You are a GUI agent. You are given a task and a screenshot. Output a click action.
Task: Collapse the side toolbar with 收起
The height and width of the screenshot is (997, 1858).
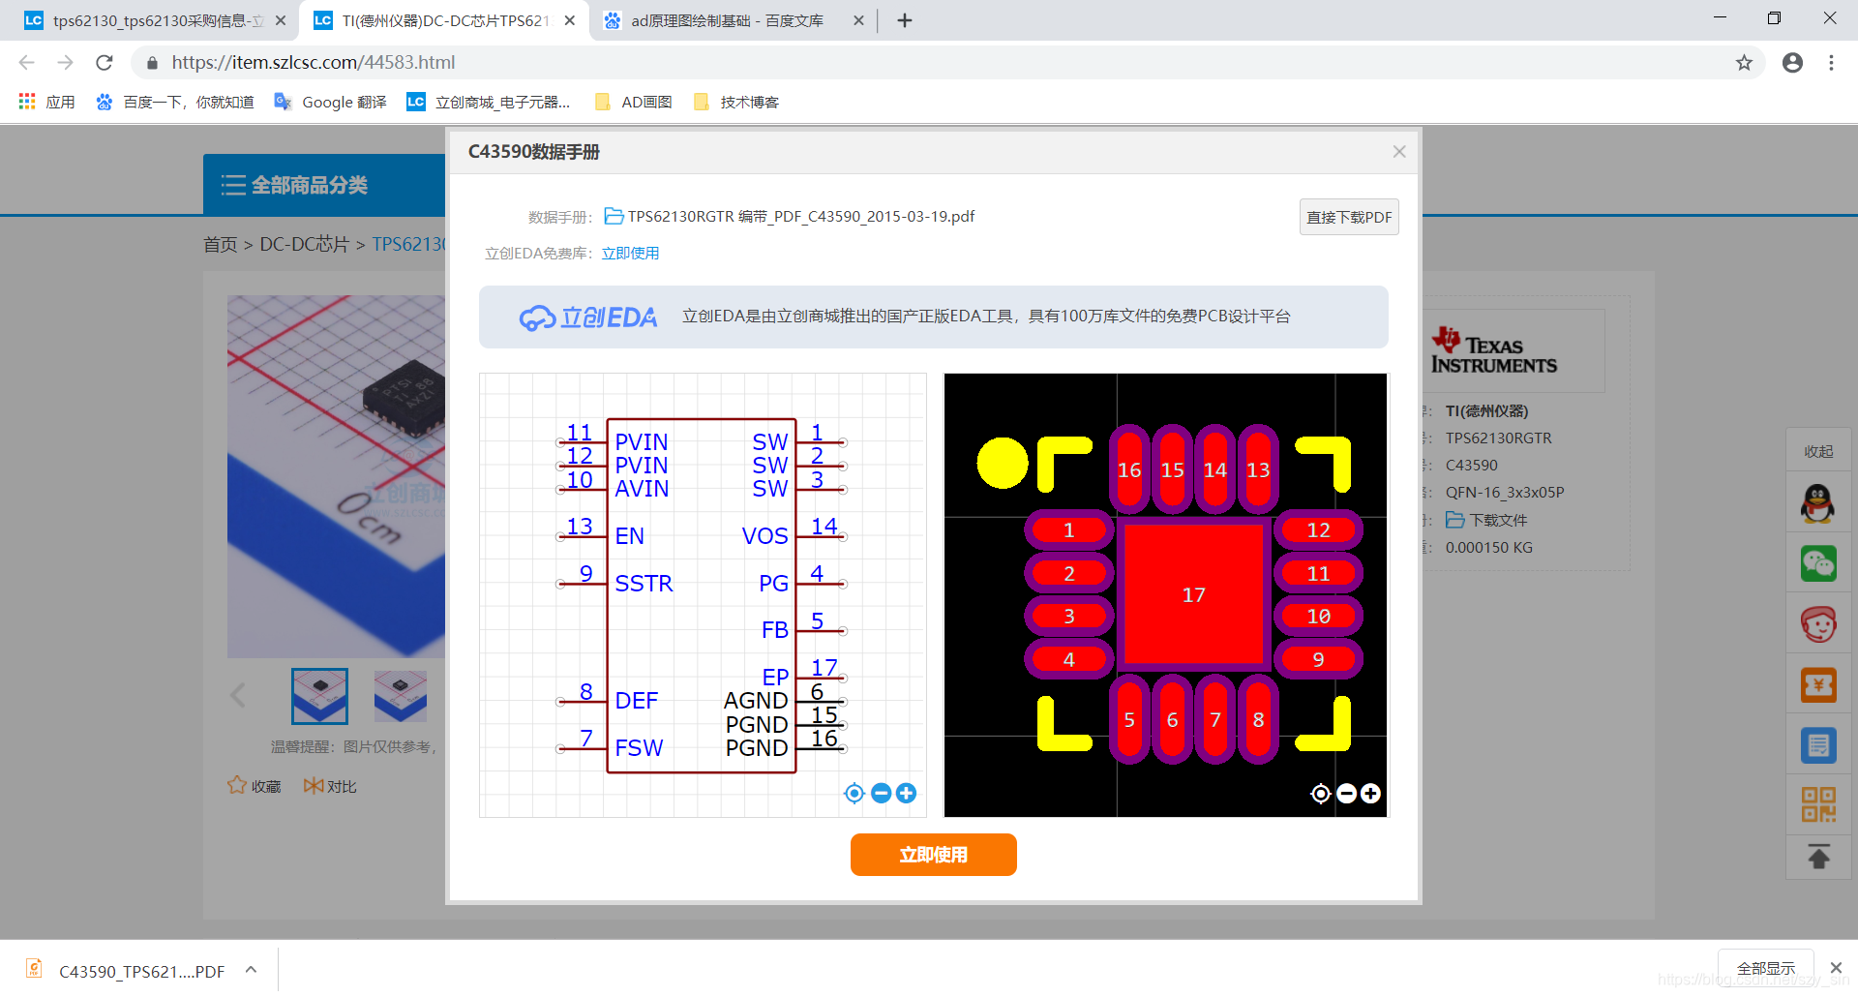[1818, 452]
